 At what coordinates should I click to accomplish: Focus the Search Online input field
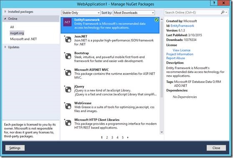[192, 13]
